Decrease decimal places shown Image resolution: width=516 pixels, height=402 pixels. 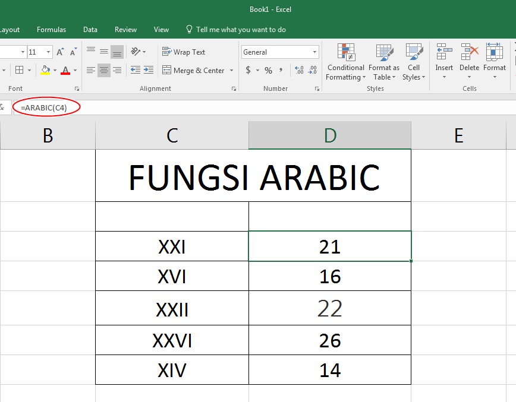click(x=312, y=69)
